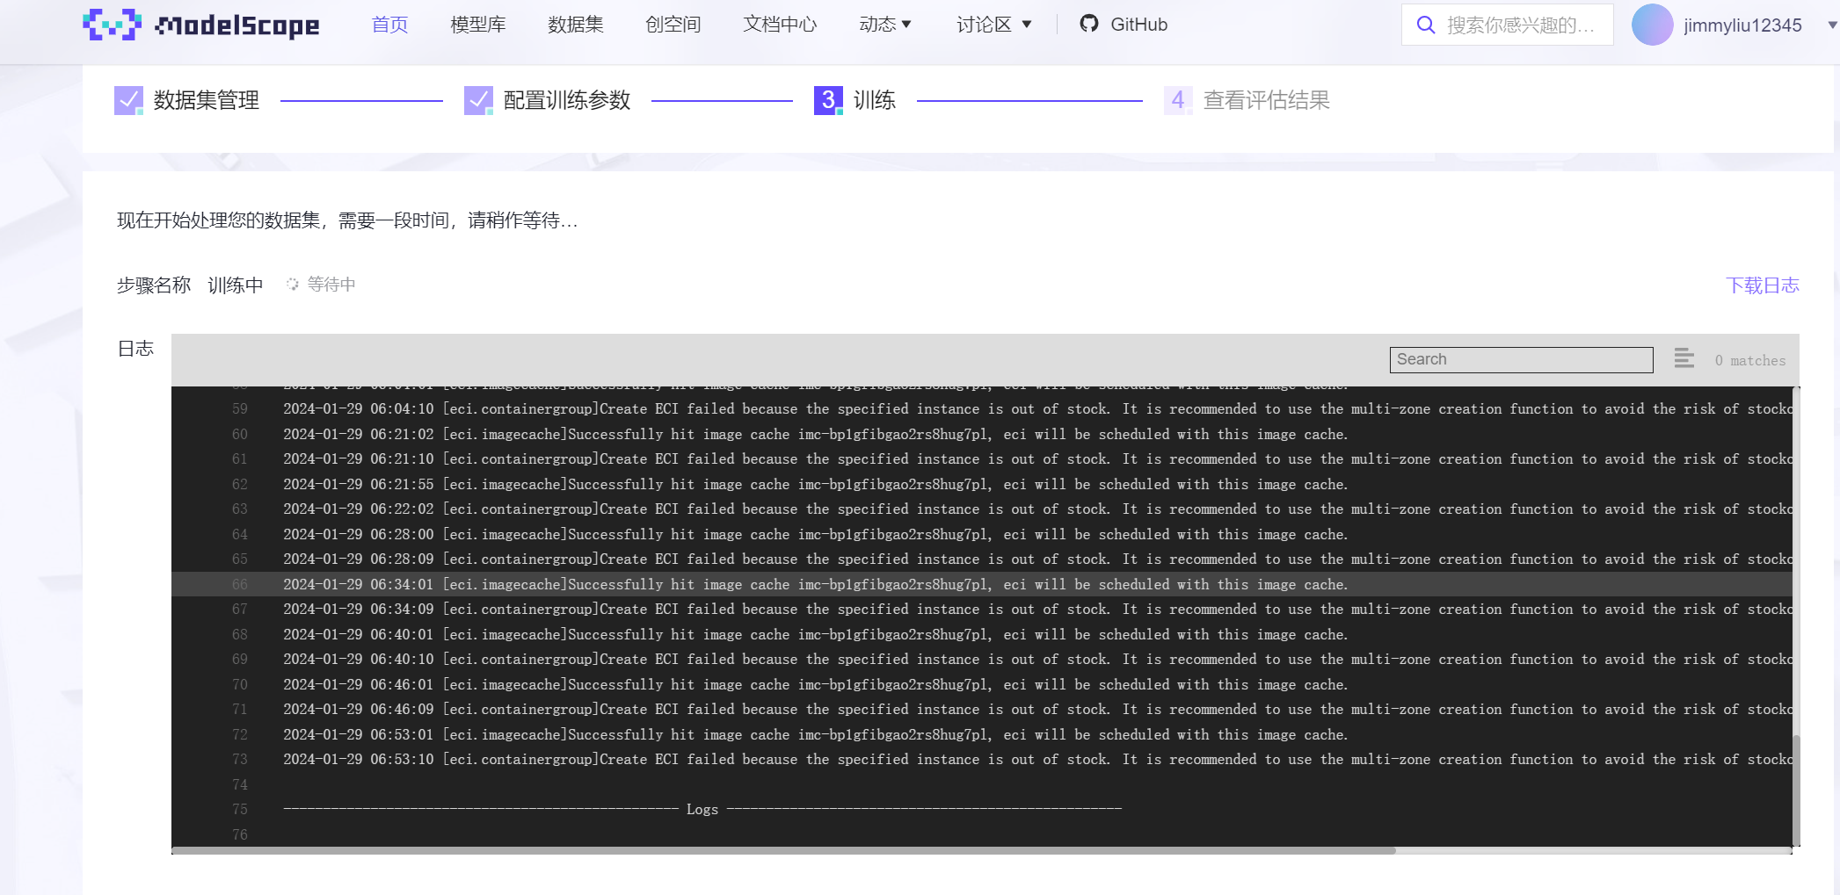Click the checkmark badge on 数据集管理
Screen dimensions: 1840x895
[127, 100]
